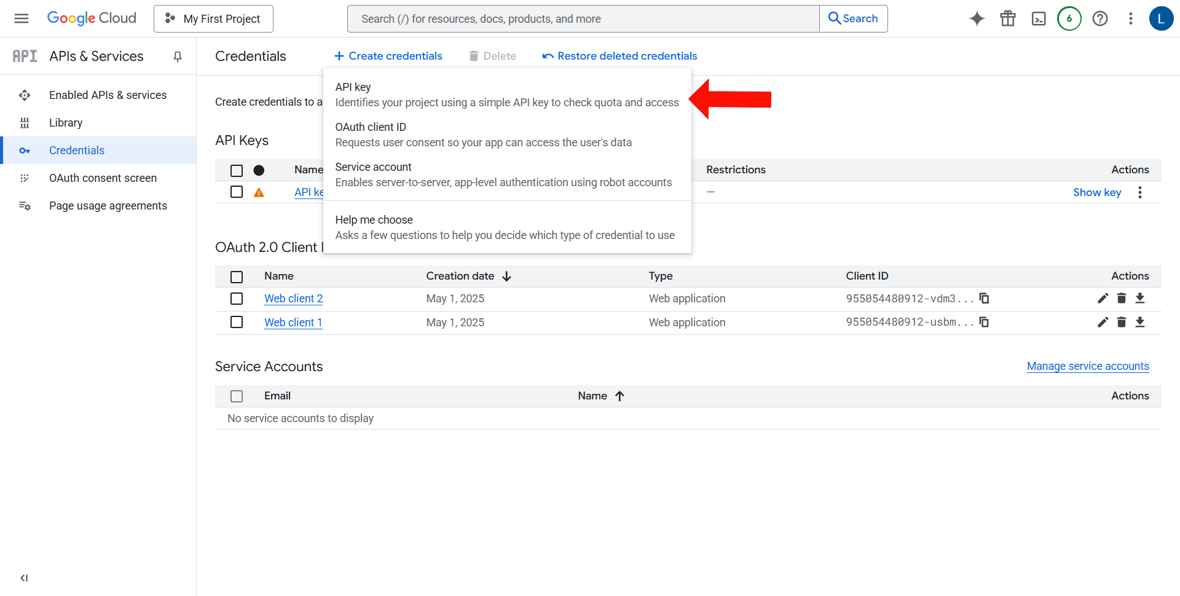Pin APIs & Services with pin icon

pos(178,57)
